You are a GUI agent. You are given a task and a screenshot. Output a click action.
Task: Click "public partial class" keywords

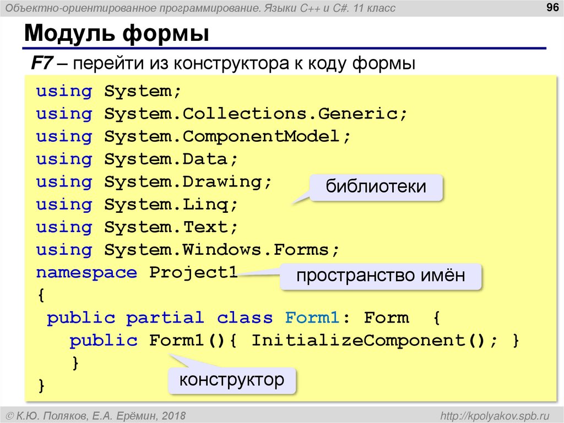160,318
